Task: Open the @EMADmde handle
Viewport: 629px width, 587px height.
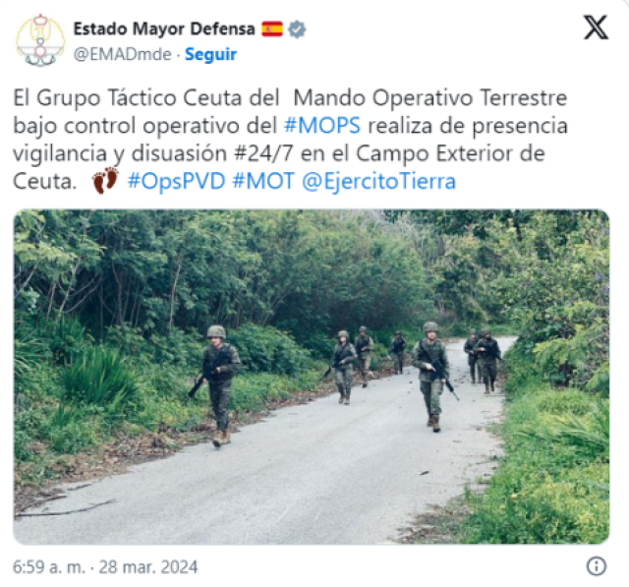Action: point(122,54)
